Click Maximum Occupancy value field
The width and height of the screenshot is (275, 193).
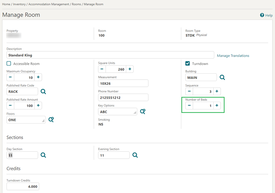pyautogui.click(x=24, y=77)
